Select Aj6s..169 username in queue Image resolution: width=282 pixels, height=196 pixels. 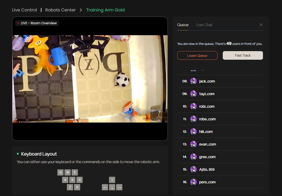(x=207, y=169)
